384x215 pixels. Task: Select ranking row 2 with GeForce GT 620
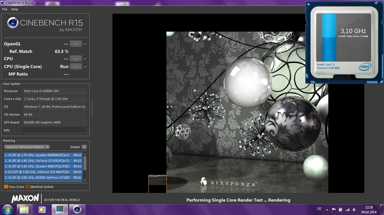point(43,161)
